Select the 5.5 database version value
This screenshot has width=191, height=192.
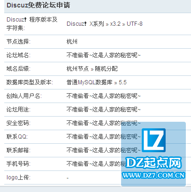pos(122,82)
